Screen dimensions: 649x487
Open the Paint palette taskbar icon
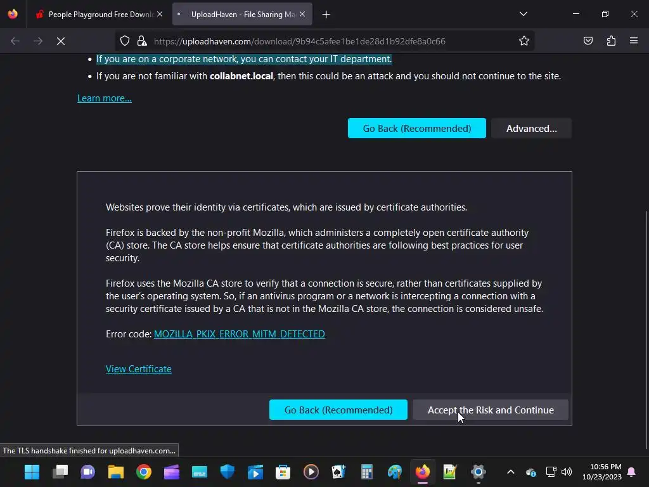tap(394, 472)
